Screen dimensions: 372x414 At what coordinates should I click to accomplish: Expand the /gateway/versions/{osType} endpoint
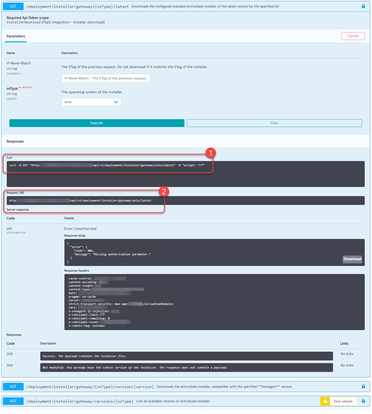pos(80,401)
